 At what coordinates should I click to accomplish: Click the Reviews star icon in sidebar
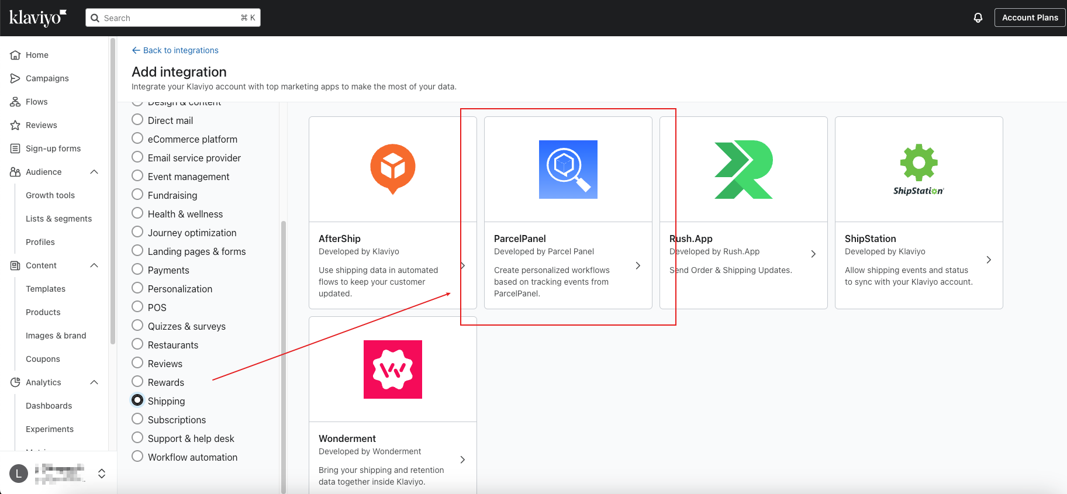(x=15, y=125)
